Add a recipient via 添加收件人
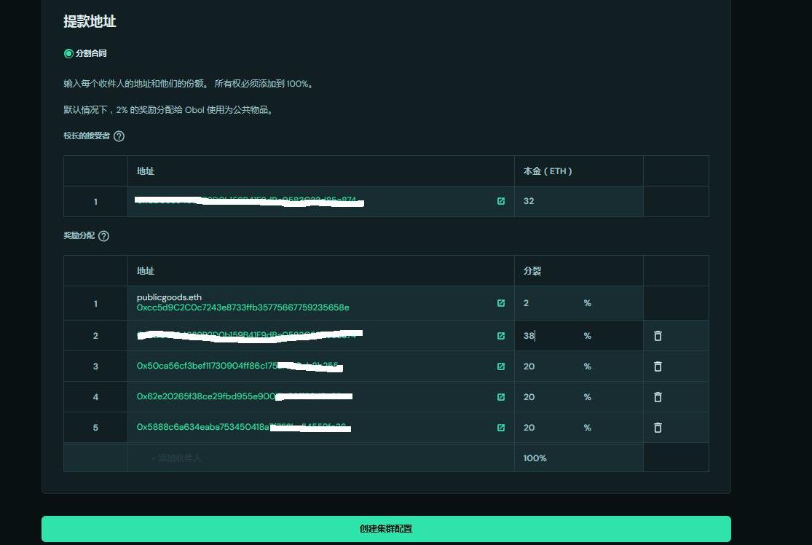812x545 pixels. click(176, 458)
